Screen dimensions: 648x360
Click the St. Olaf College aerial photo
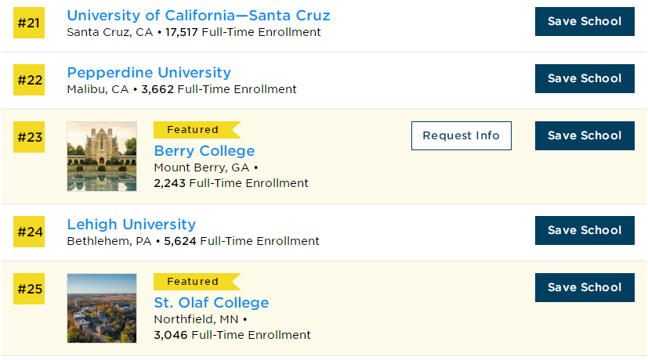coord(102,308)
